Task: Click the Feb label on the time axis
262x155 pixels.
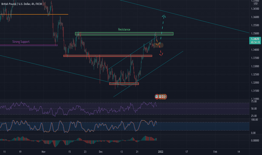Action: pos(215,152)
